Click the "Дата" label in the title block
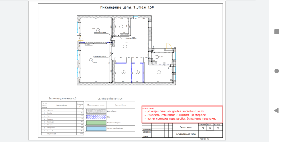This screenshot has height=142, width=284. tap(145, 136)
